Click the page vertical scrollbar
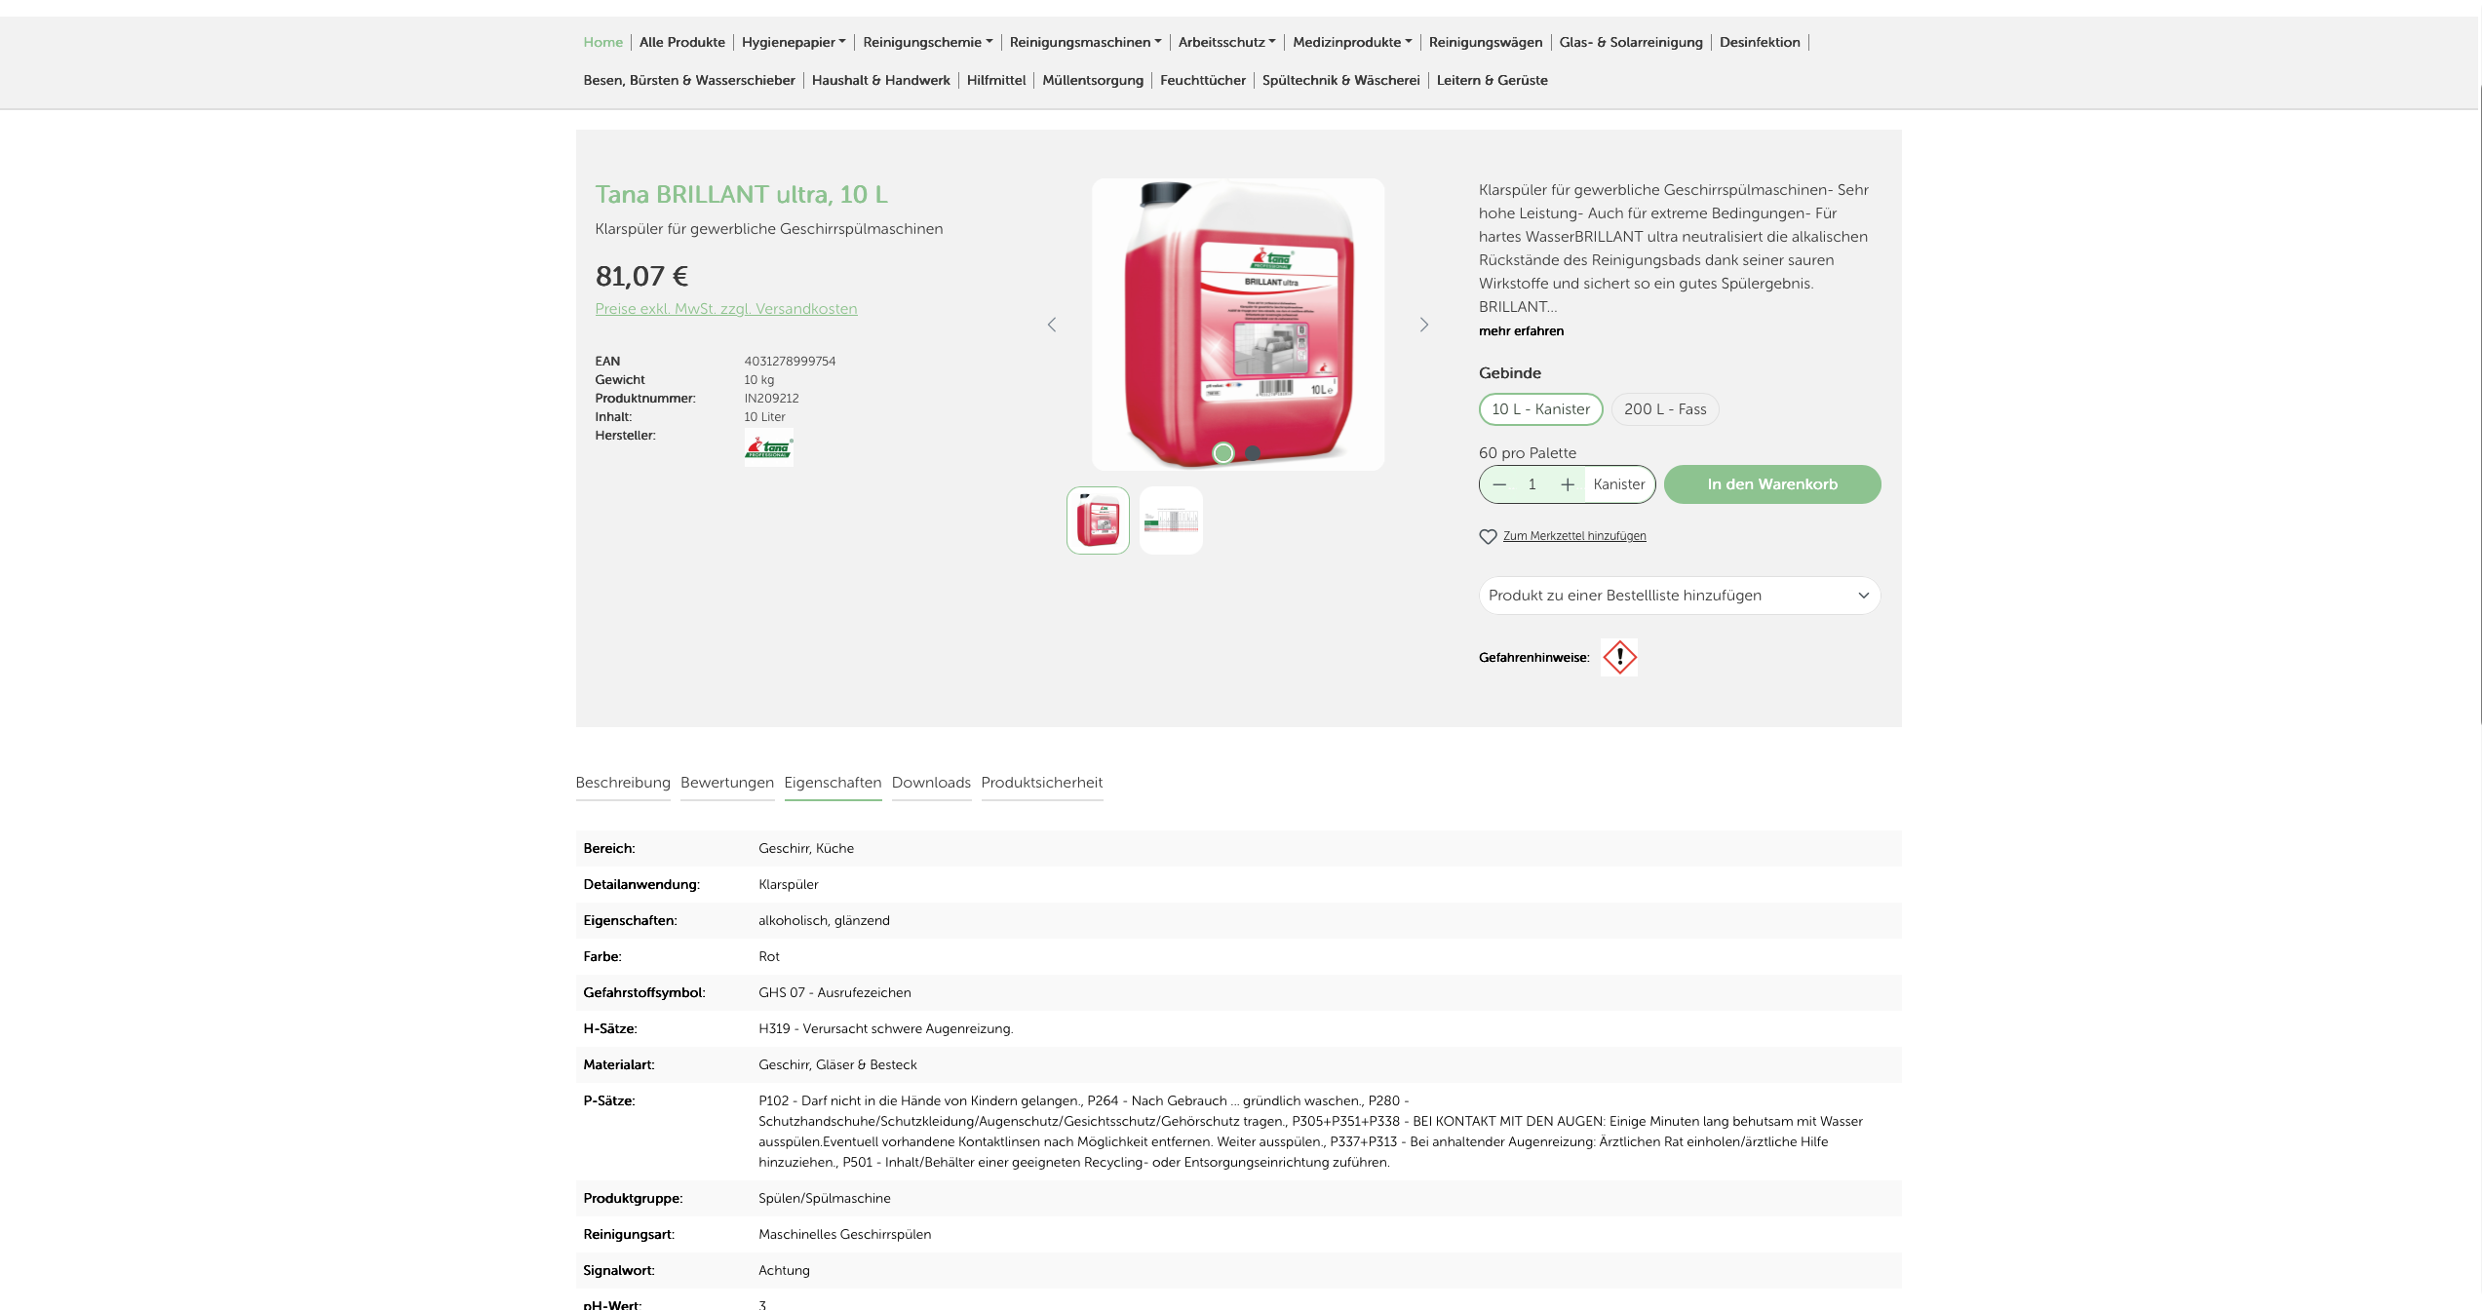 pyautogui.click(x=2479, y=405)
